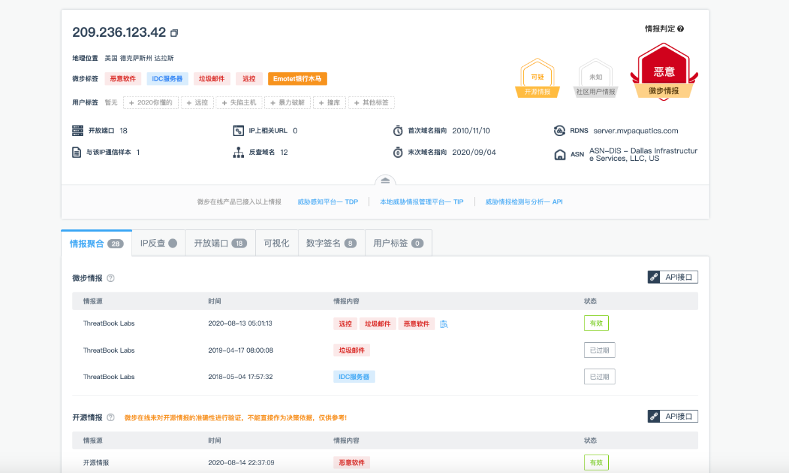
Task: Click API接口 button in 开源情报 section
Action: (x=673, y=417)
